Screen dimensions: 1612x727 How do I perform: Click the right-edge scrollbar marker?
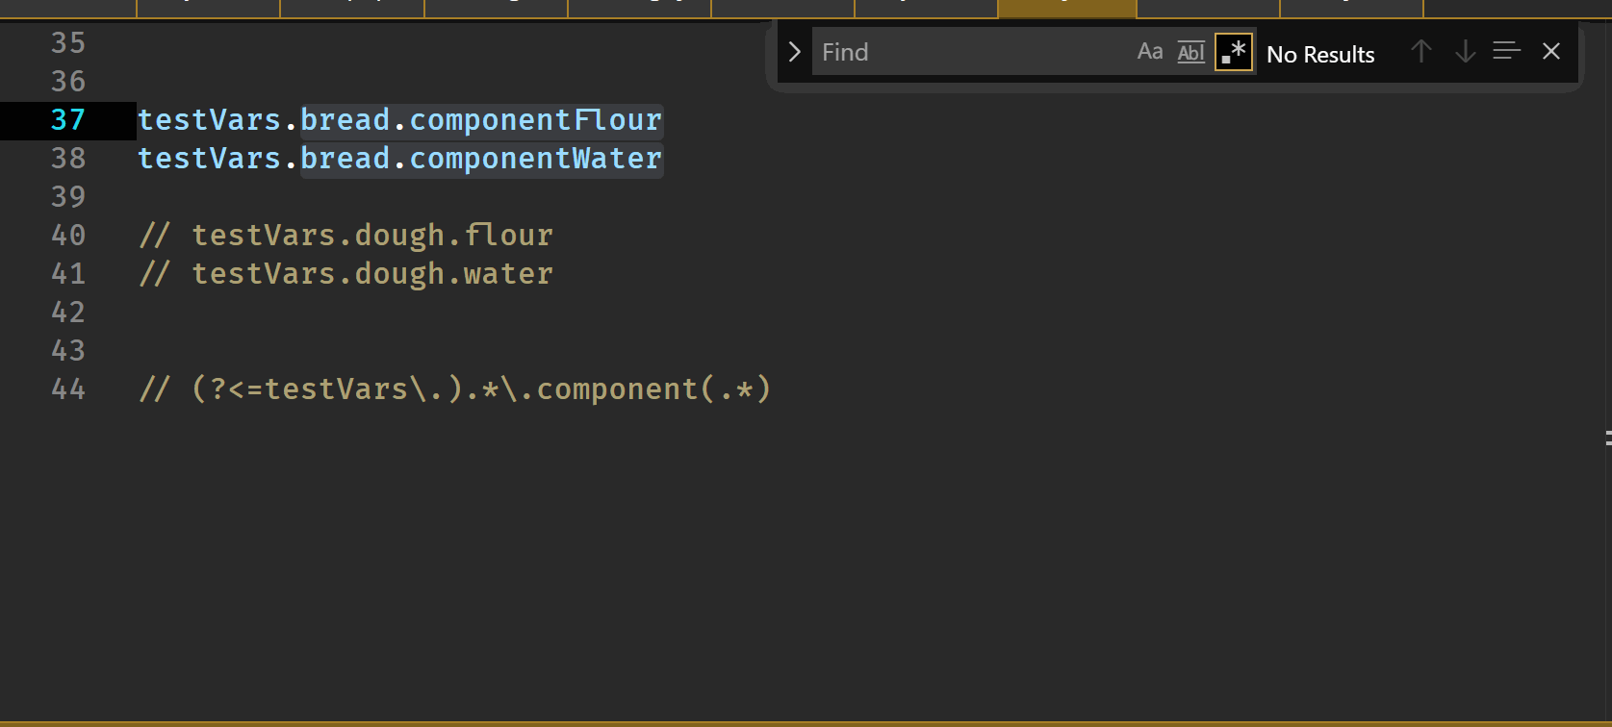[x=1609, y=439]
